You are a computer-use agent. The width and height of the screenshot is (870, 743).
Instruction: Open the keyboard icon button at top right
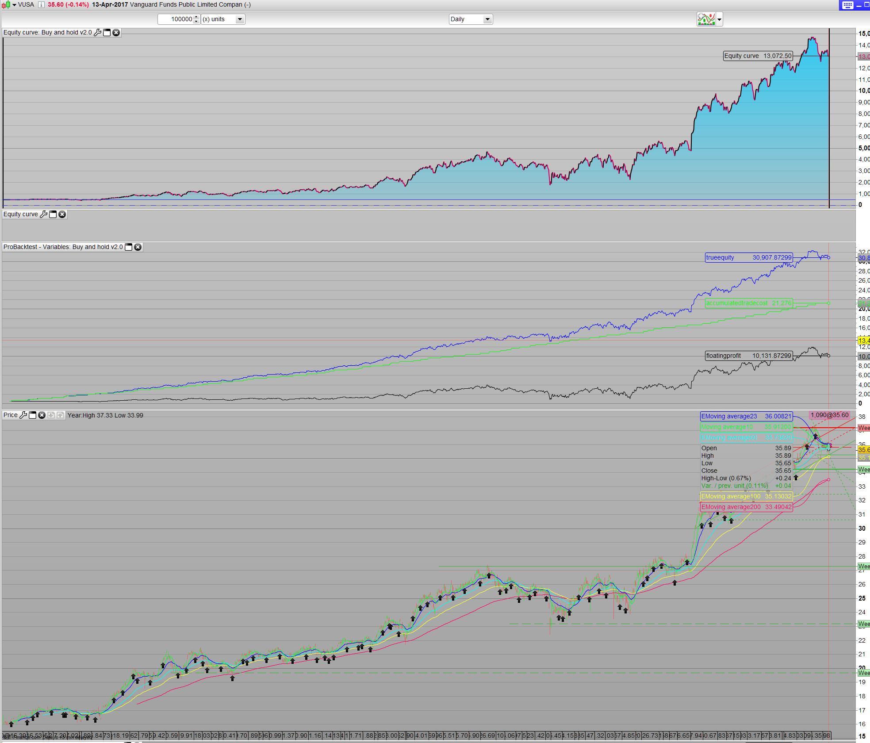point(847,5)
